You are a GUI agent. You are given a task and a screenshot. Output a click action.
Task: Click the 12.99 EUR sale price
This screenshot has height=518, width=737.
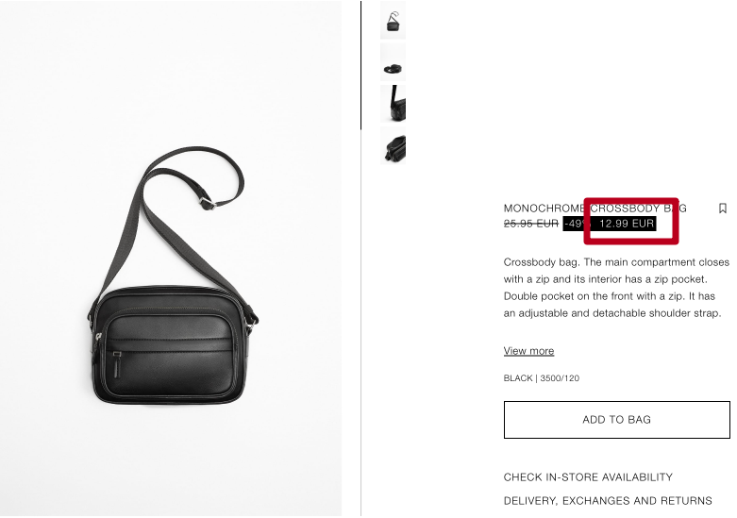click(626, 224)
